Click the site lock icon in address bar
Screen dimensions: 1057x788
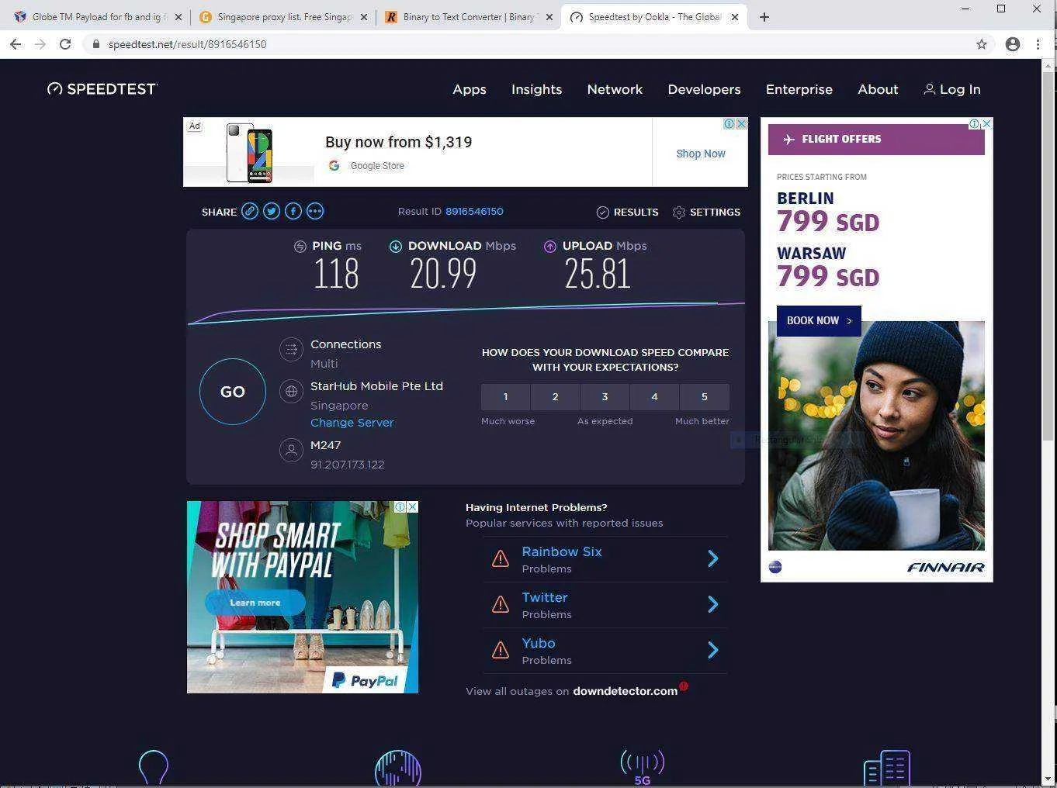tap(96, 44)
